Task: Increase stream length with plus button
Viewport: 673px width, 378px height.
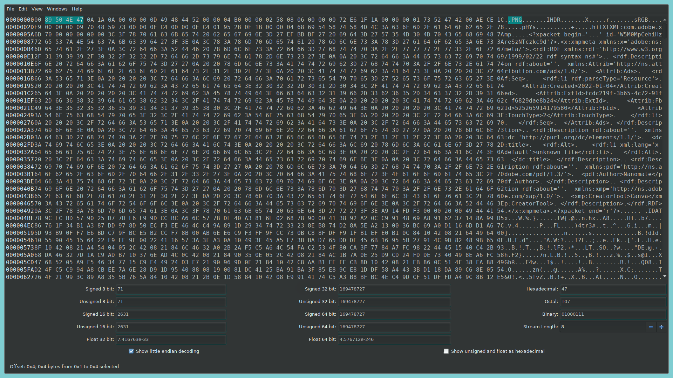Action: coord(661,327)
